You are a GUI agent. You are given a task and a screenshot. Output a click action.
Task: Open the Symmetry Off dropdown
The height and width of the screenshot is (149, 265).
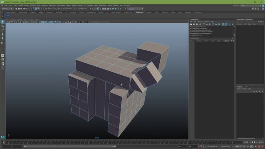coord(83,9)
